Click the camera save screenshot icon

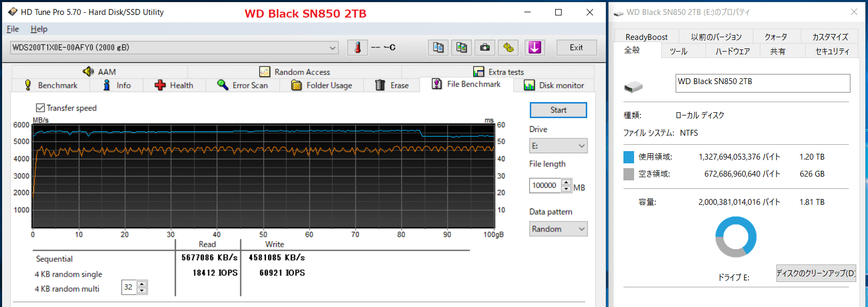pos(485,47)
